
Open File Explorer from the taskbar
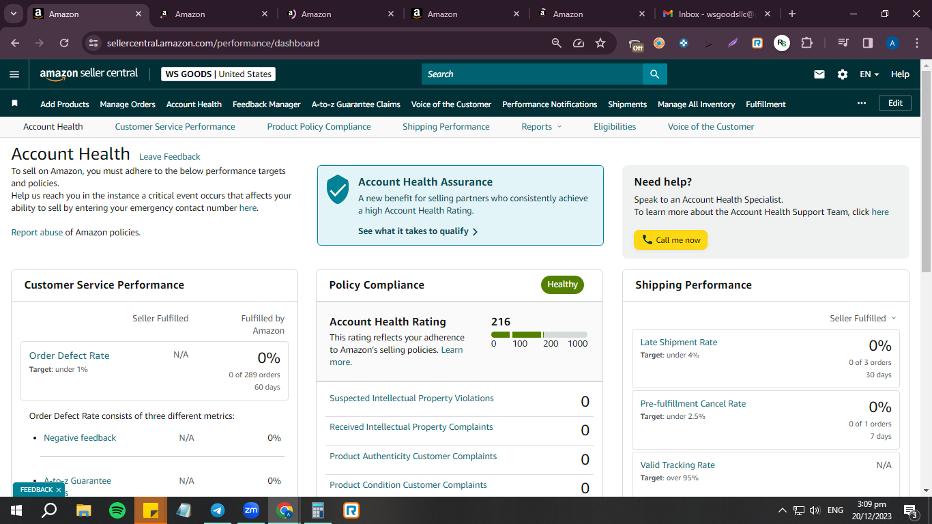(83, 510)
